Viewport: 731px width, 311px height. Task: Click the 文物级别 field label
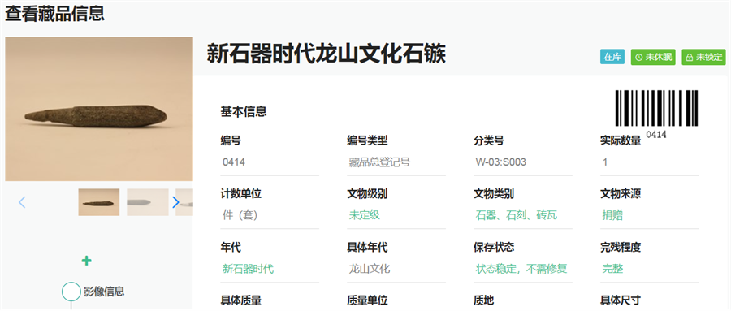[x=367, y=194]
